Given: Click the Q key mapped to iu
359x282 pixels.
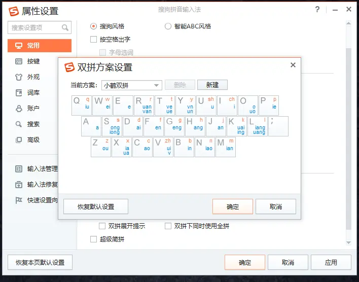Looking at the screenshot, I should click(x=82, y=105).
